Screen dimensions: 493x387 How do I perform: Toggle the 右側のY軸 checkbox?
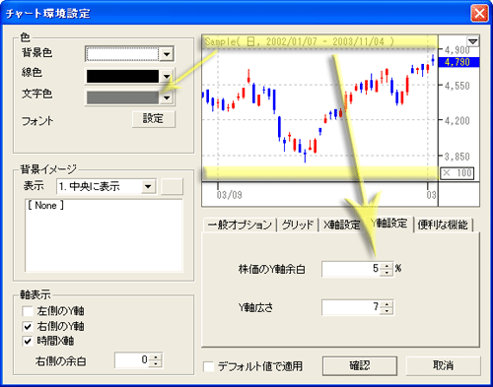tap(28, 326)
